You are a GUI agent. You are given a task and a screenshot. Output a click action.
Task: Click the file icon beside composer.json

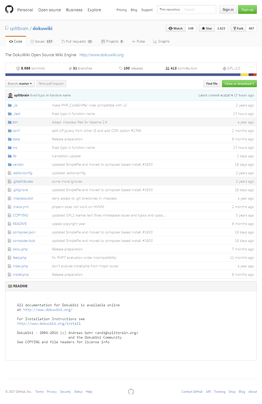pyautogui.click(x=10, y=232)
